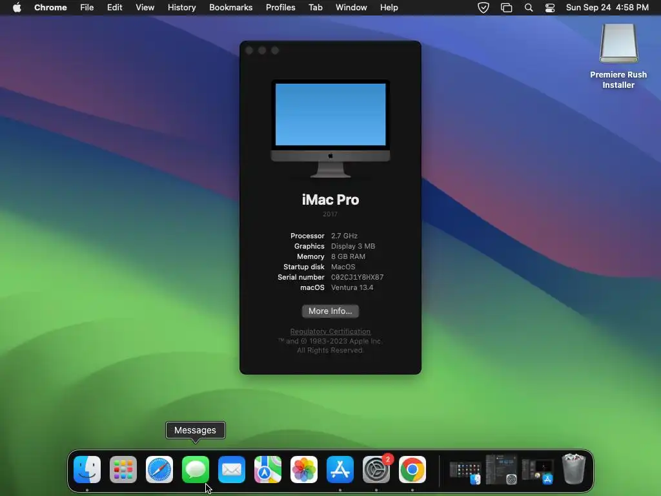This screenshot has width=661, height=496.
Task: Open the Chrome application menu
Action: pos(50,8)
